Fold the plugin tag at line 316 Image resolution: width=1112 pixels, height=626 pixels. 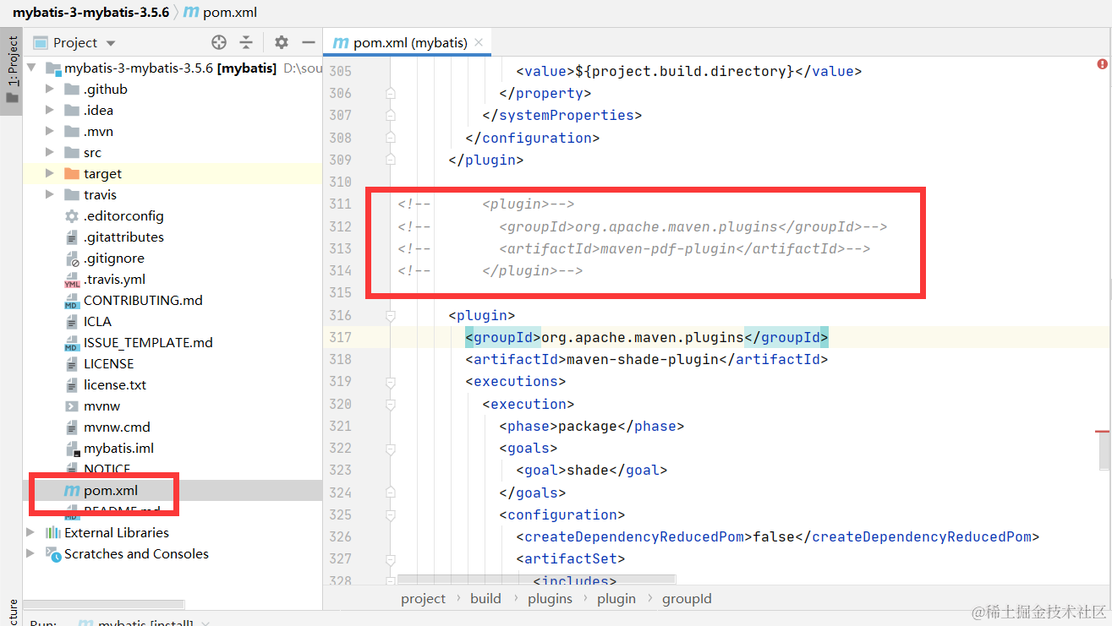coord(391,315)
